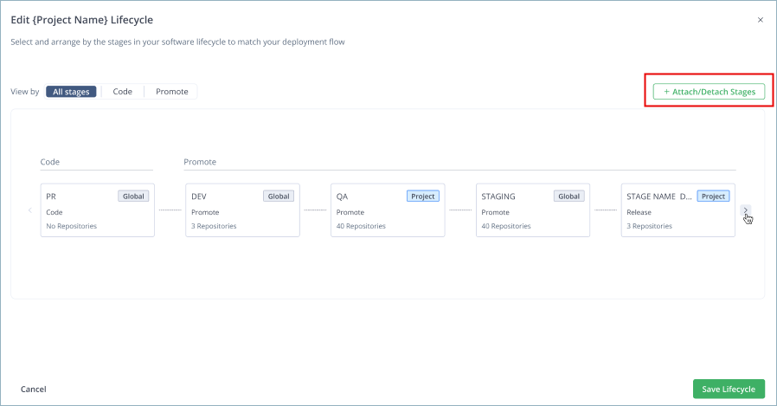Click the Project badge on STAGE NAME card

pyautogui.click(x=713, y=197)
